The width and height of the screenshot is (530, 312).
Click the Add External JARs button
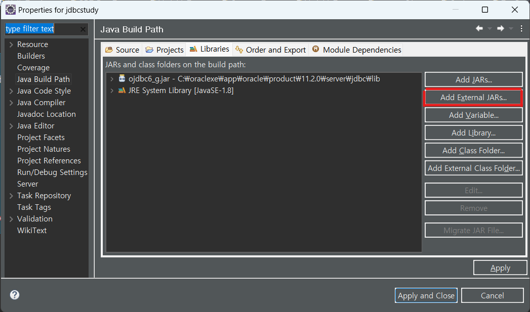(473, 98)
